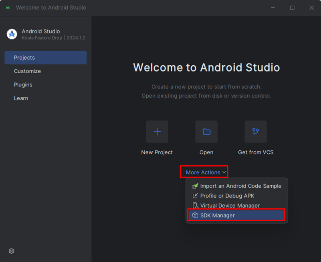Image resolution: width=321 pixels, height=262 pixels.
Task: Click the New Project plus icon
Action: pos(157,132)
